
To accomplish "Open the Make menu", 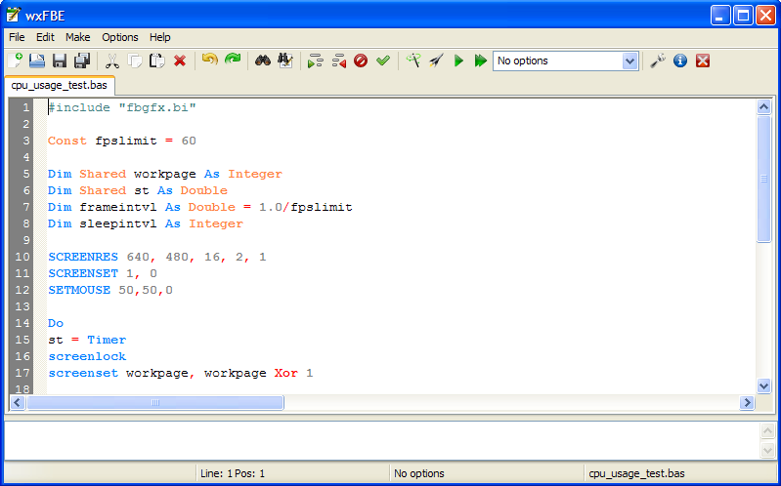I will click(x=77, y=37).
